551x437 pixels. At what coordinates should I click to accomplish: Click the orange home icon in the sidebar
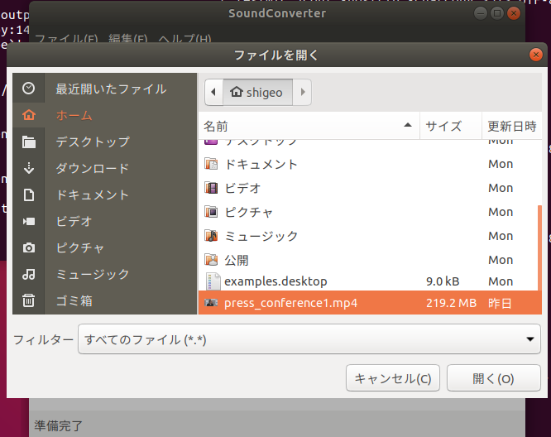(28, 115)
